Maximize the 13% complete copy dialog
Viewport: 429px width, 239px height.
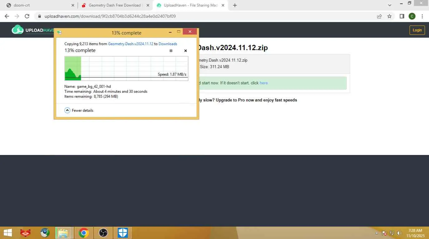point(179,32)
